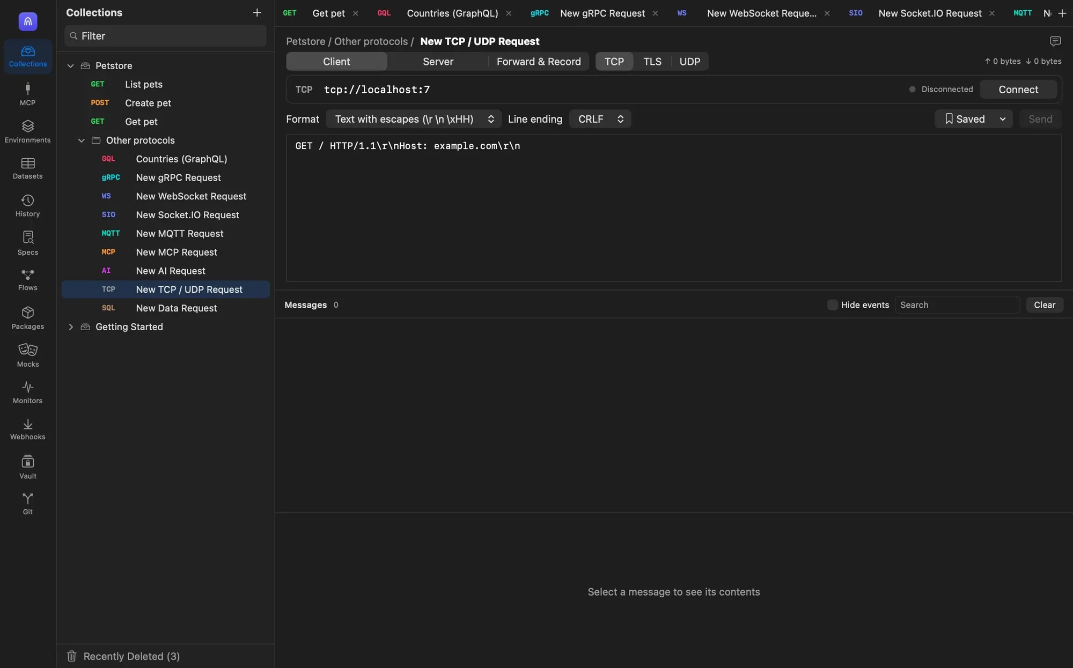1073x668 pixels.
Task: Close the New WebSocket Request tab
Action: coord(827,13)
